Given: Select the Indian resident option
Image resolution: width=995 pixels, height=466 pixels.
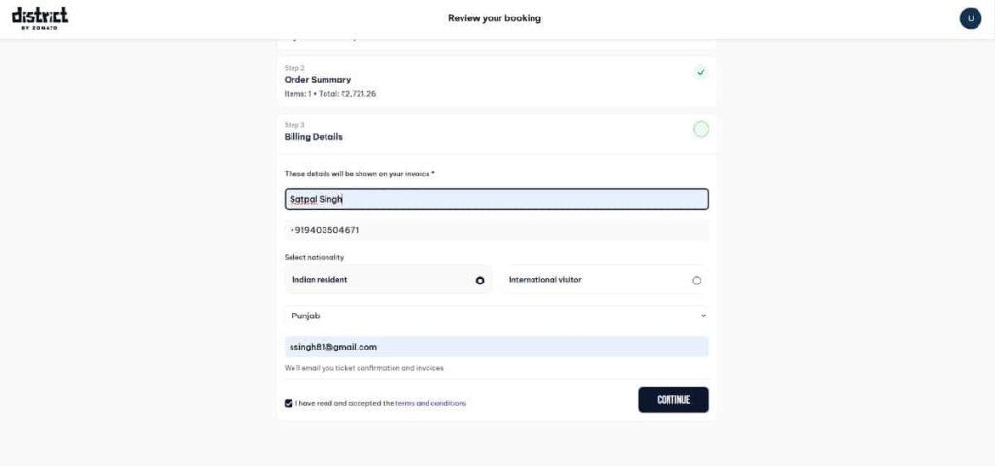Looking at the screenshot, I should click(479, 281).
